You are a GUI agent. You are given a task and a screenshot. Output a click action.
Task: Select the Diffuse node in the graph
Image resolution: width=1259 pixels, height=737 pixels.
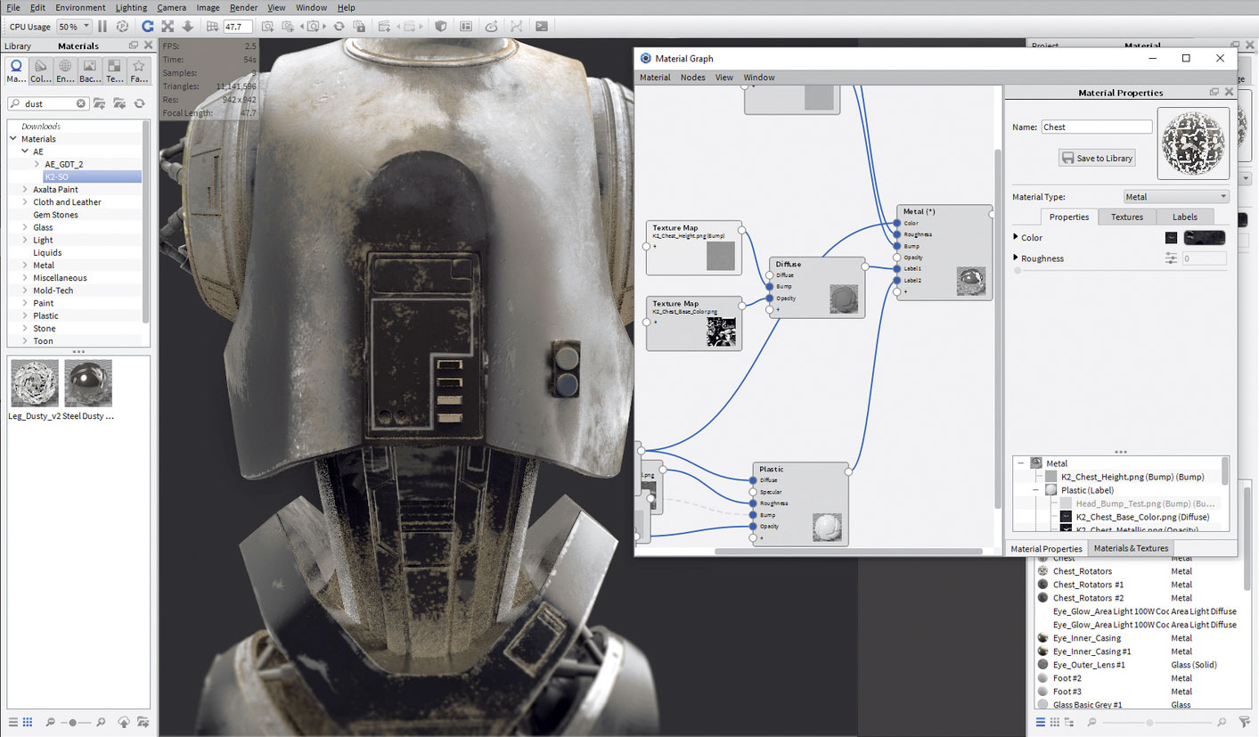[817, 287]
